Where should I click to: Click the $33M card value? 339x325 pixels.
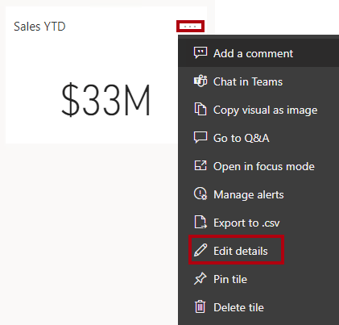[x=105, y=100]
